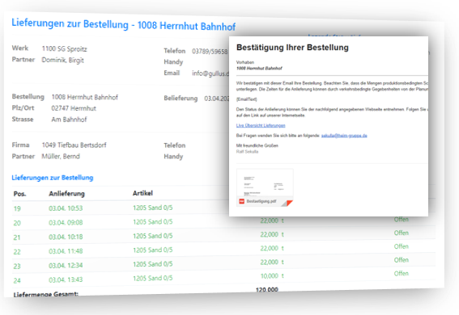
Task: Open the Bestaetigung.pdf attachment thumbnail
Action: coord(265,187)
